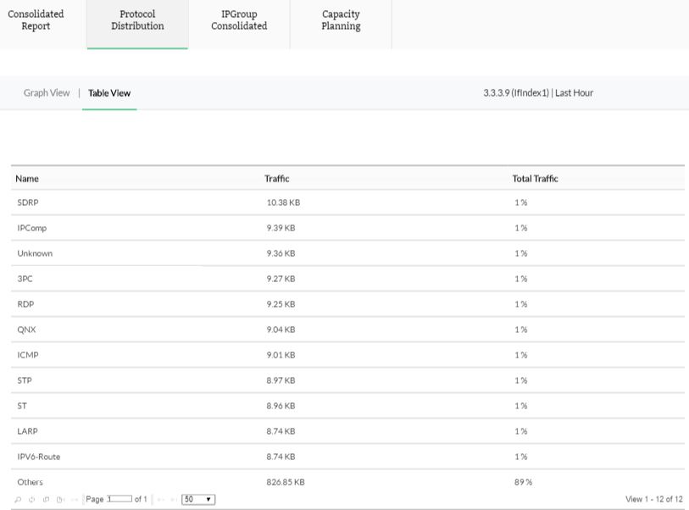Open the Capacity Planning tab

[341, 20]
